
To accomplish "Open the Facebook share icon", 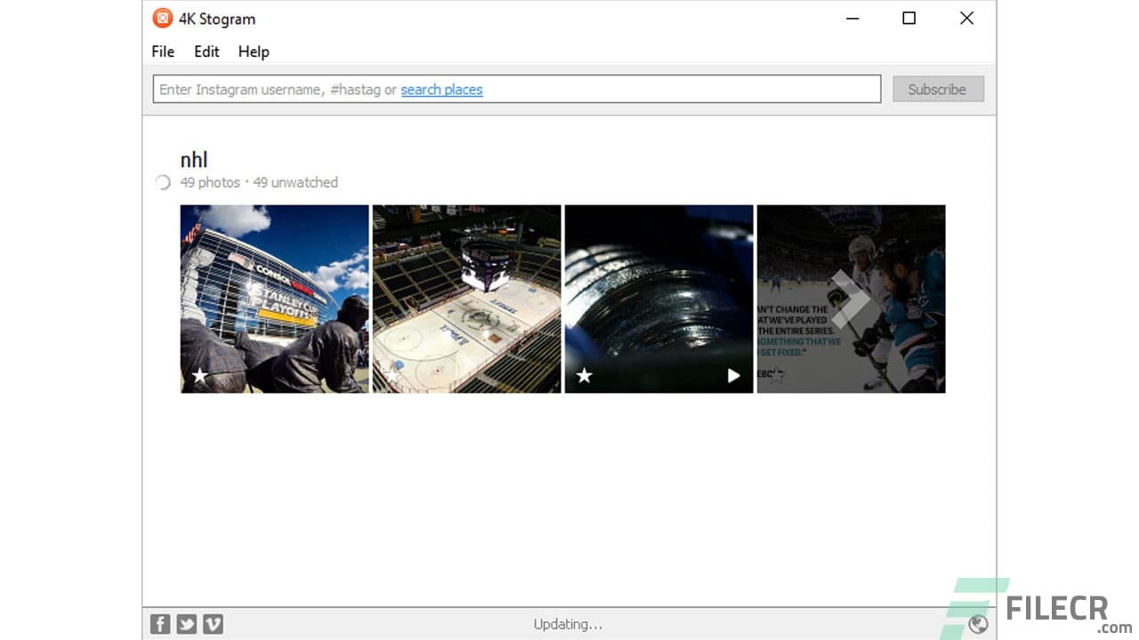I will pyautogui.click(x=159, y=624).
